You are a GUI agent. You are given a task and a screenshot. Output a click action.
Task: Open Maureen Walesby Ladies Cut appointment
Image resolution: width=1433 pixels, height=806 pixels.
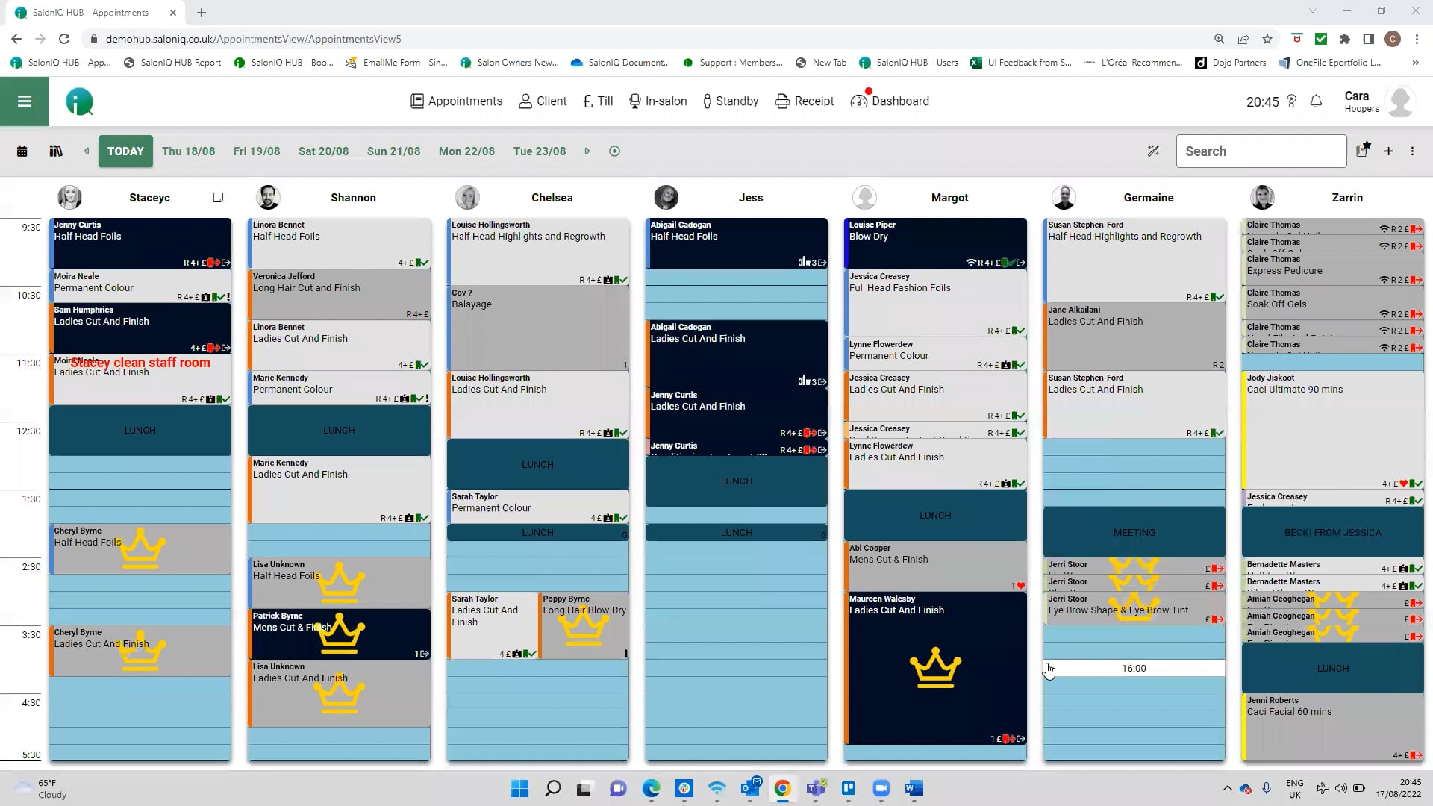click(935, 669)
